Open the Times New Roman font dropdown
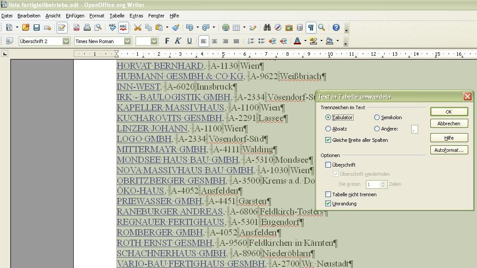This screenshot has height=268, width=477. coord(127,41)
